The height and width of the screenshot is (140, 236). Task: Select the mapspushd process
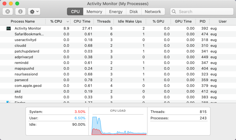118,68
